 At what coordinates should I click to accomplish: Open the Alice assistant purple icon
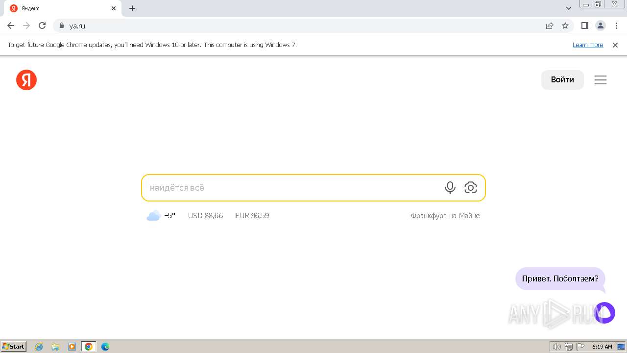[x=604, y=313]
